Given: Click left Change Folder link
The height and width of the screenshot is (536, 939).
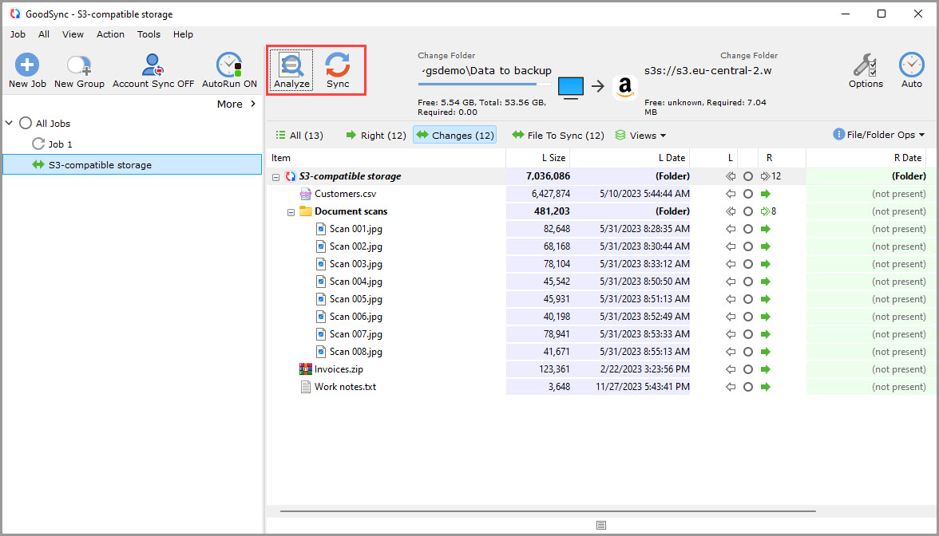Looking at the screenshot, I should [x=446, y=55].
